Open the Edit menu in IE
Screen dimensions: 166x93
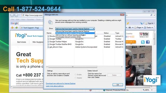(18, 19)
